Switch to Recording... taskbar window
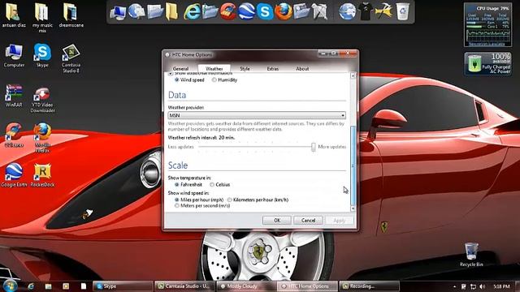This screenshot has width=520, height=292. 370,286
